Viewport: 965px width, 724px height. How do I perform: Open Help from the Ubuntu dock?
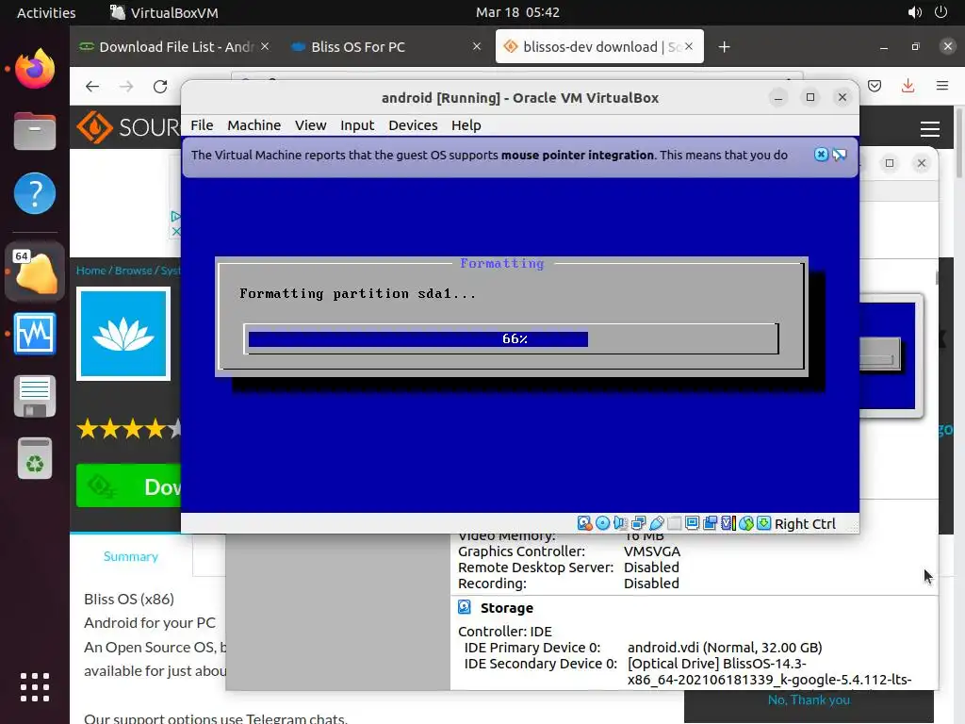point(35,193)
